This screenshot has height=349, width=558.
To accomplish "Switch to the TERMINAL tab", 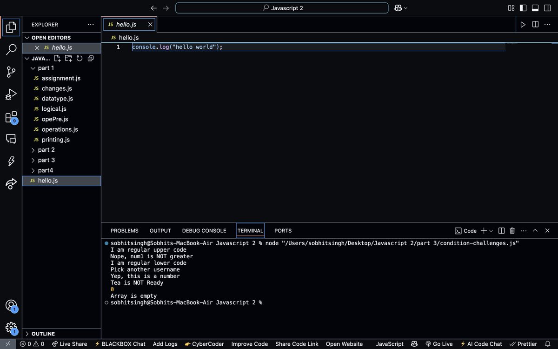I will 250,231.
